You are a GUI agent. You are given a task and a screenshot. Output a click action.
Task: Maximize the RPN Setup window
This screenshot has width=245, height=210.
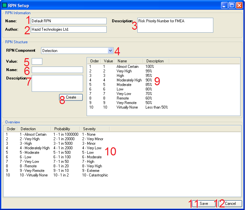pyautogui.click(x=232, y=5)
